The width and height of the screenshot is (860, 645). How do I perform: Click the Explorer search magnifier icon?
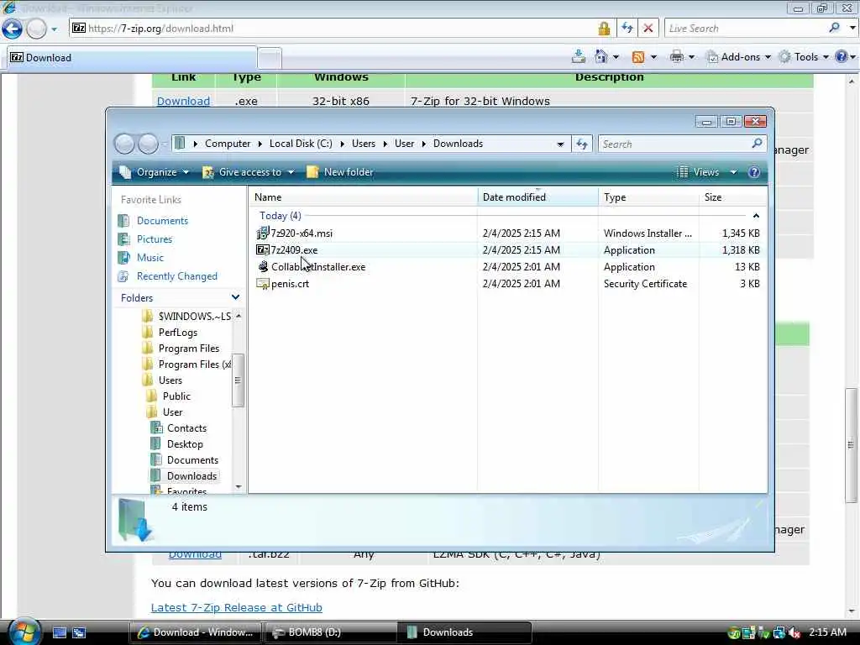pos(757,143)
